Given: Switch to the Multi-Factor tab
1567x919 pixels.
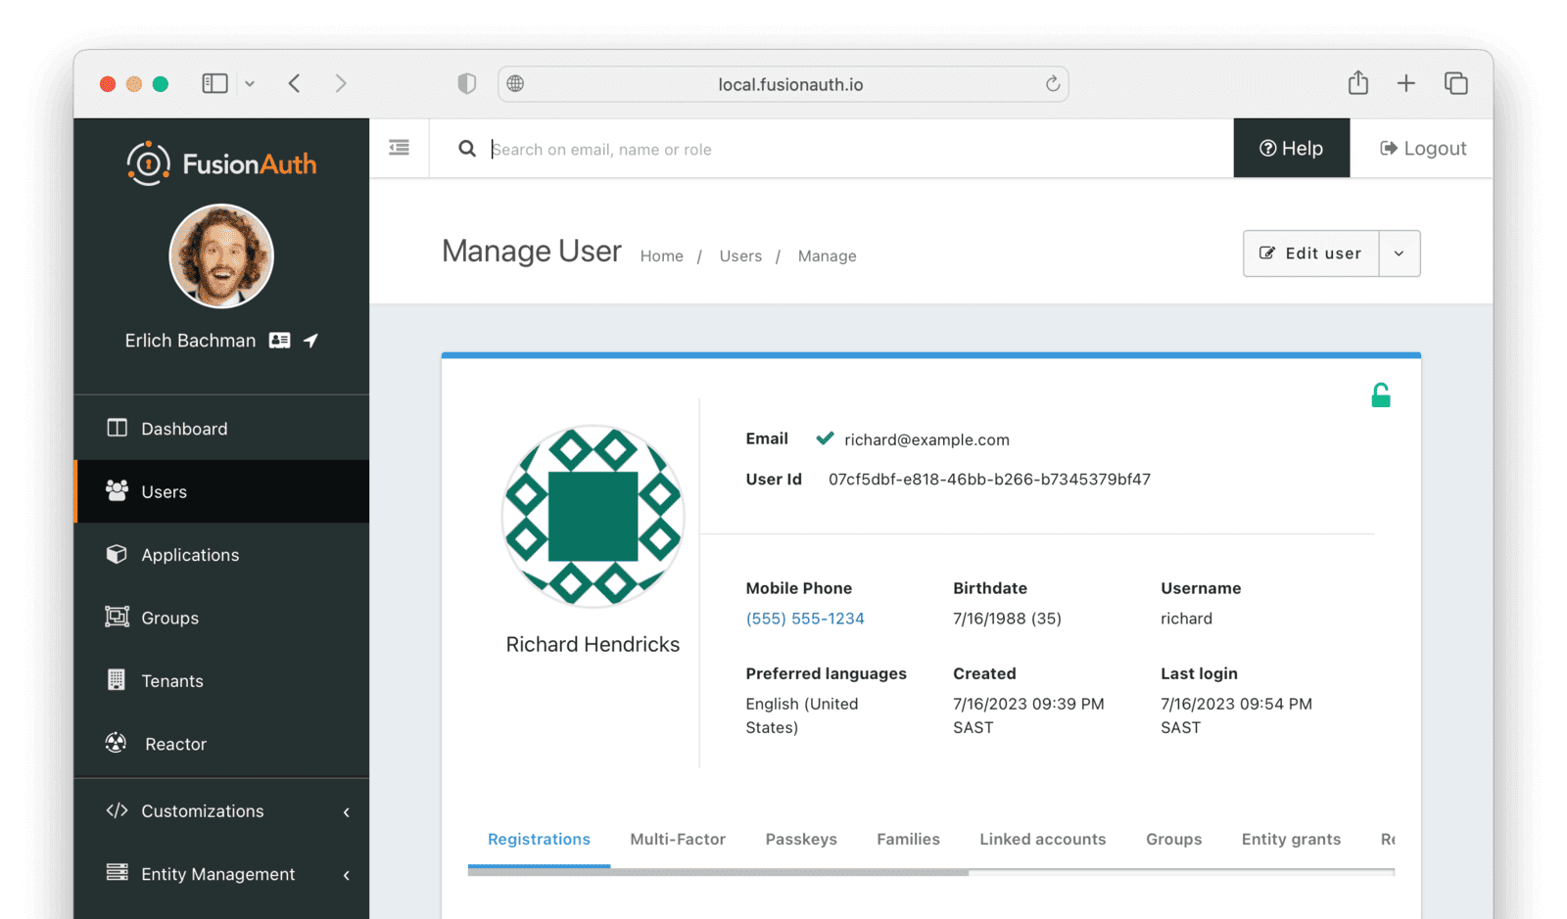Looking at the screenshot, I should pyautogui.click(x=678, y=839).
